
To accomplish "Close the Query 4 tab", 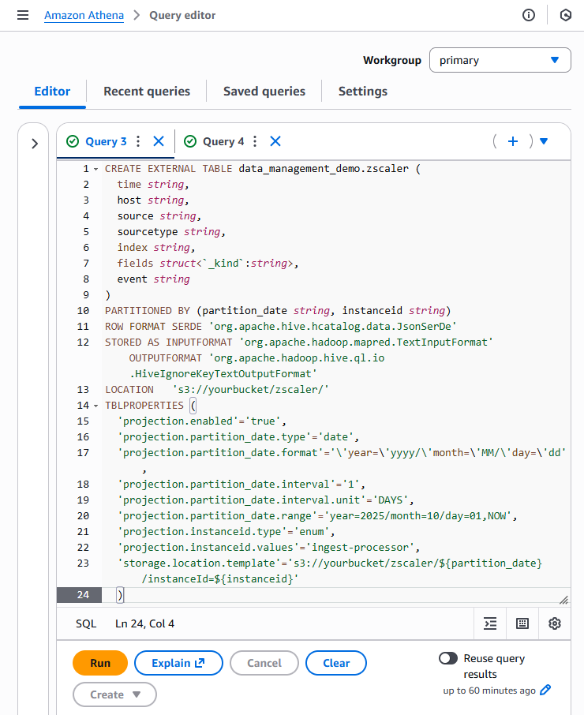I will (x=275, y=141).
